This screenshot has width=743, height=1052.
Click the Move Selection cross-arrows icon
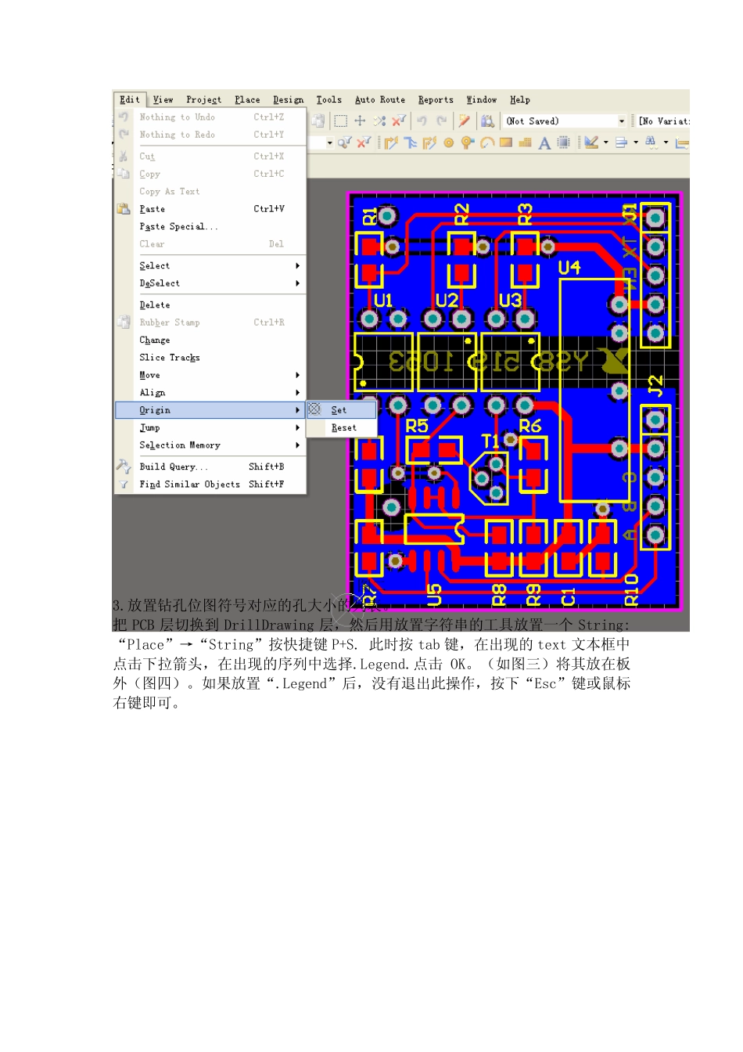360,121
